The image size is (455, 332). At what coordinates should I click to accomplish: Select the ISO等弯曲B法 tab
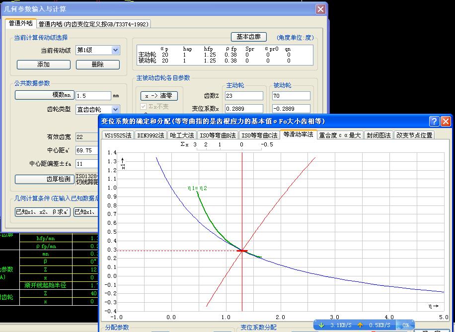[218, 135]
